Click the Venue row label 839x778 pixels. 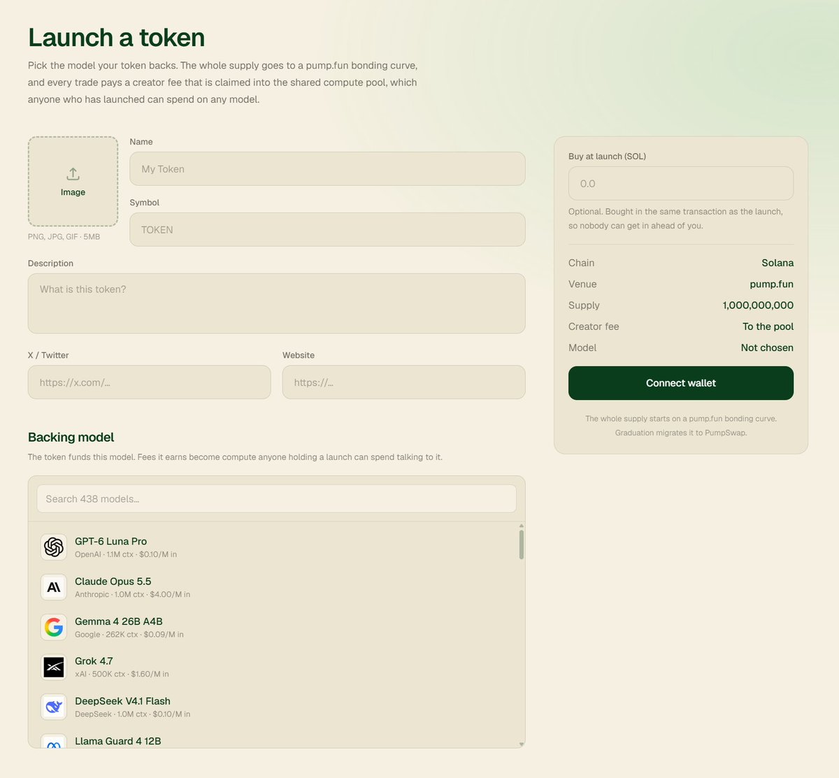[582, 284]
